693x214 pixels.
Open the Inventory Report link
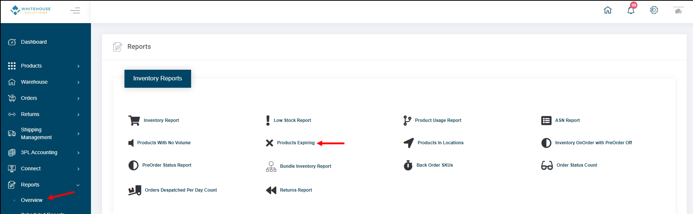(161, 120)
